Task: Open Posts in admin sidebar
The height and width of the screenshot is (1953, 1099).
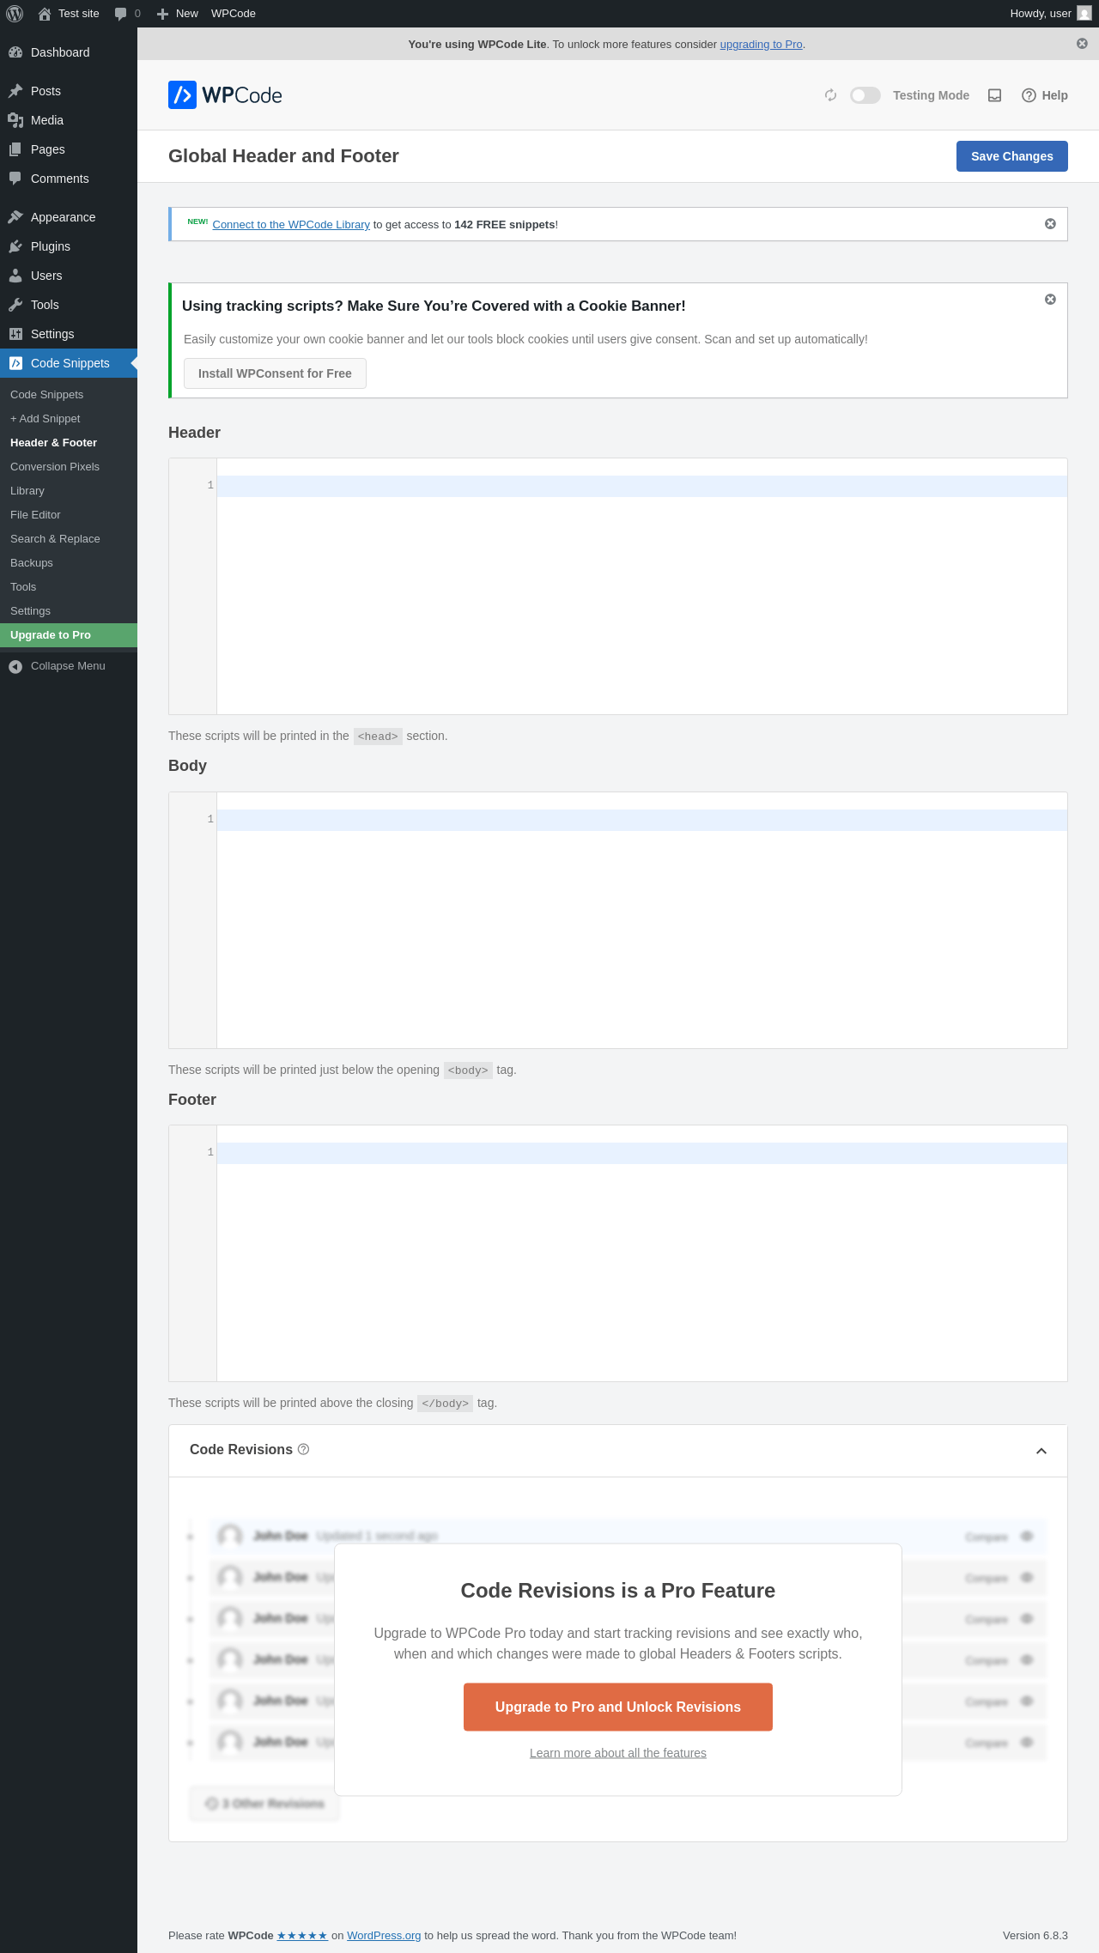Action: [69, 91]
